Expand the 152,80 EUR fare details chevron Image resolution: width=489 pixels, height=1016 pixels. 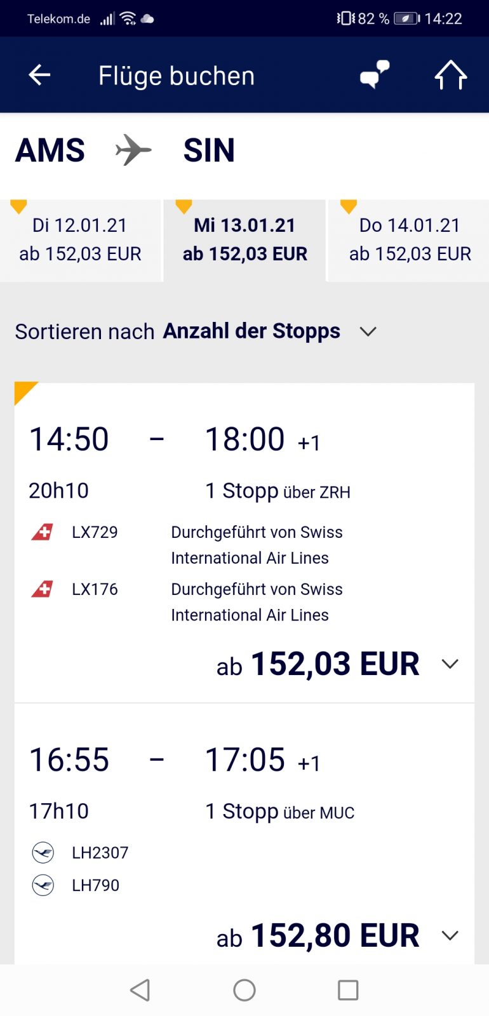[450, 936]
